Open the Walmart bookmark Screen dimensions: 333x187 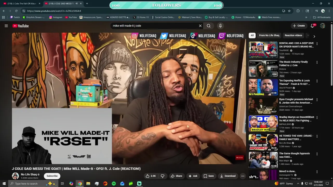pos(190,17)
